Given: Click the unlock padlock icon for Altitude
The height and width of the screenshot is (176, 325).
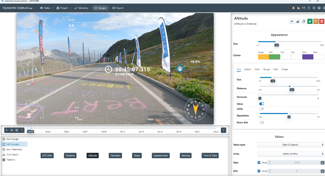Looking at the screenshot, I should pyautogui.click(x=298, y=21).
